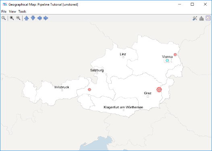Pan the map down with arrow icon
This screenshot has width=212, height=151.
33,18
